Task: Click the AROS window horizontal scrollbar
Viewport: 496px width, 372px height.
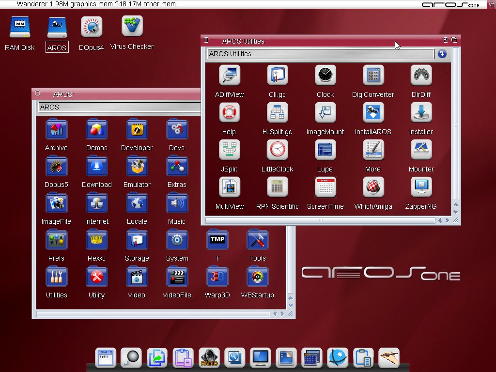Action: [153, 314]
